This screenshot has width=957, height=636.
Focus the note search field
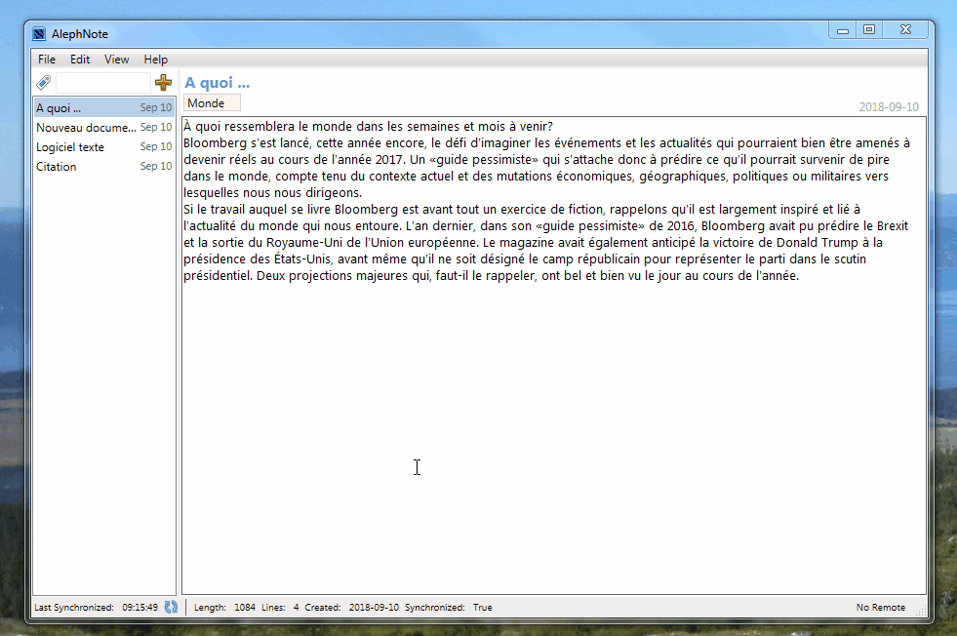[x=102, y=82]
